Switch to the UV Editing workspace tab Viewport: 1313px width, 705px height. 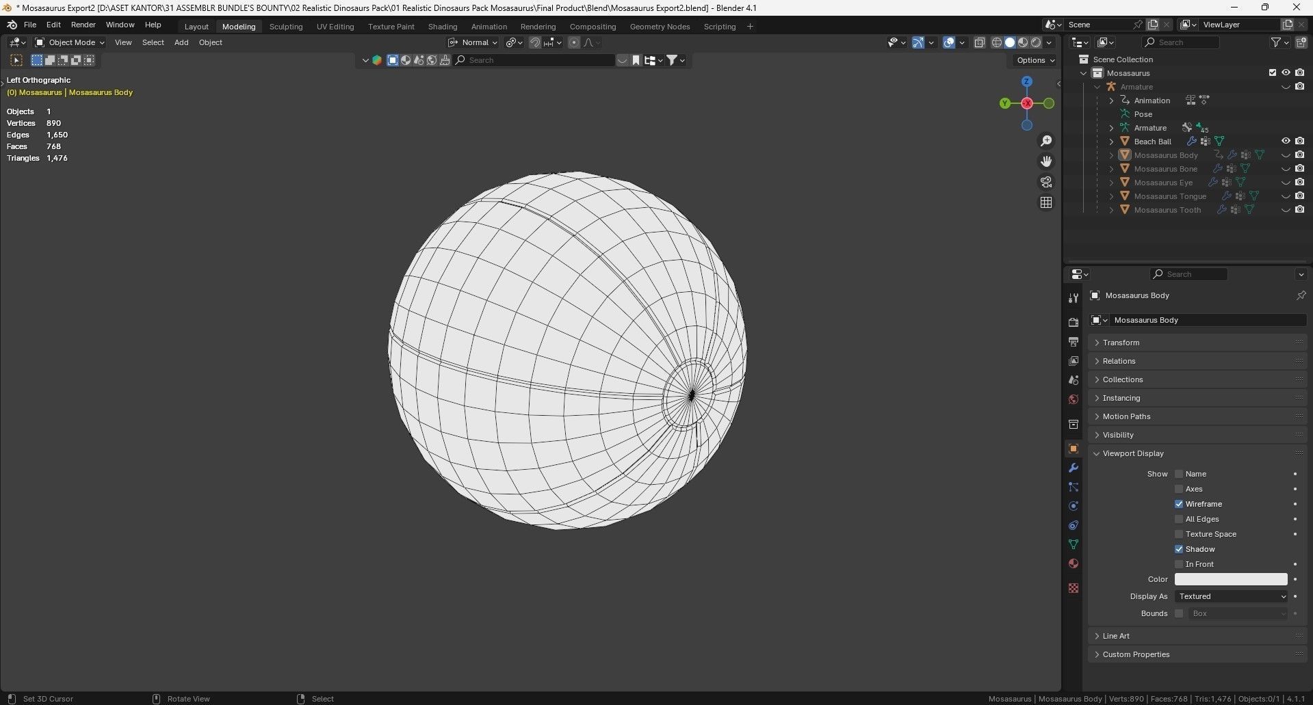coord(335,27)
